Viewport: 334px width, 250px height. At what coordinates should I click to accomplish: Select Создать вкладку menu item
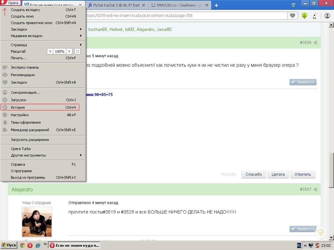pyautogui.click(x=43, y=10)
